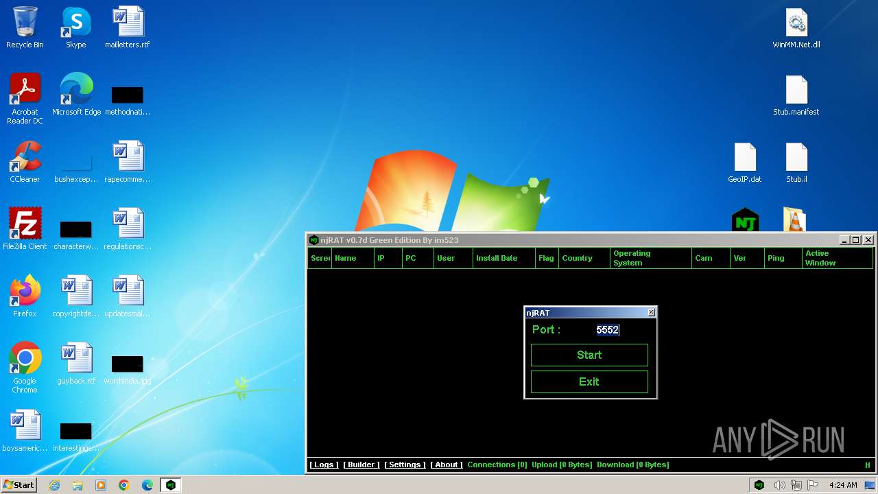Launch Microsoft Edge desktop shortcut
This screenshot has width=878, height=494.
(76, 95)
